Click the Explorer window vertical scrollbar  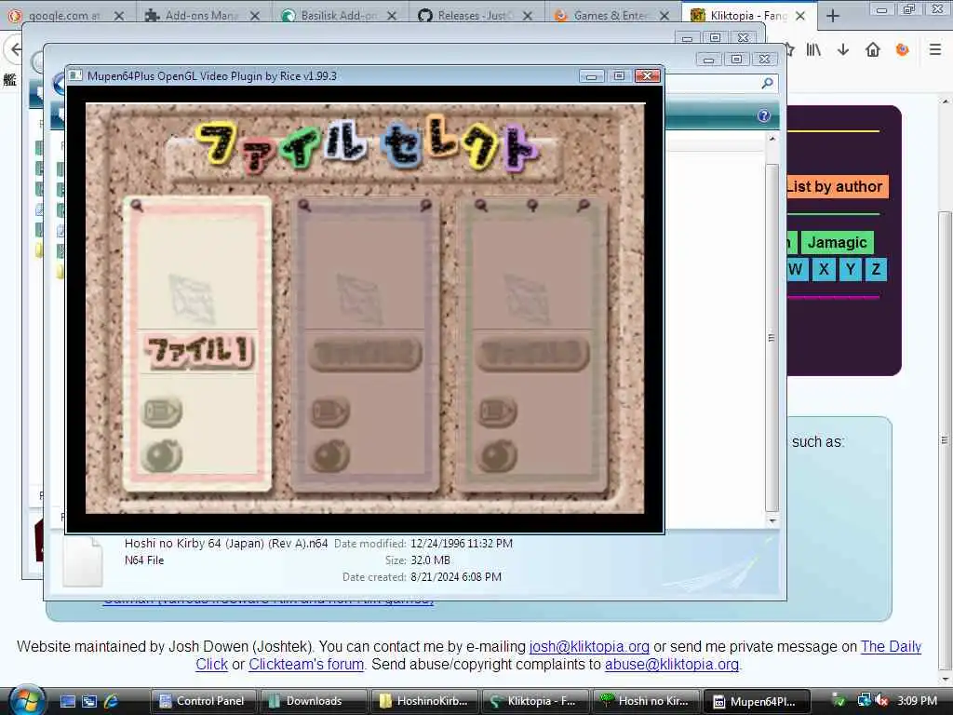772,337
